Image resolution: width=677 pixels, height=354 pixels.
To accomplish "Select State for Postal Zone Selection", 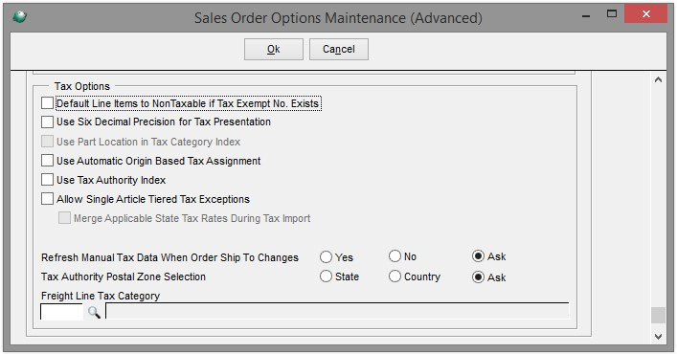I will pos(326,277).
